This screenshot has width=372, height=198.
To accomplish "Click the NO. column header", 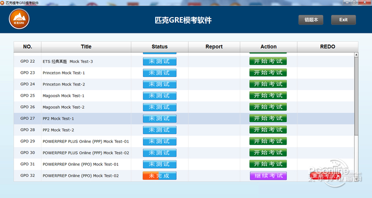I will click(x=28, y=47).
